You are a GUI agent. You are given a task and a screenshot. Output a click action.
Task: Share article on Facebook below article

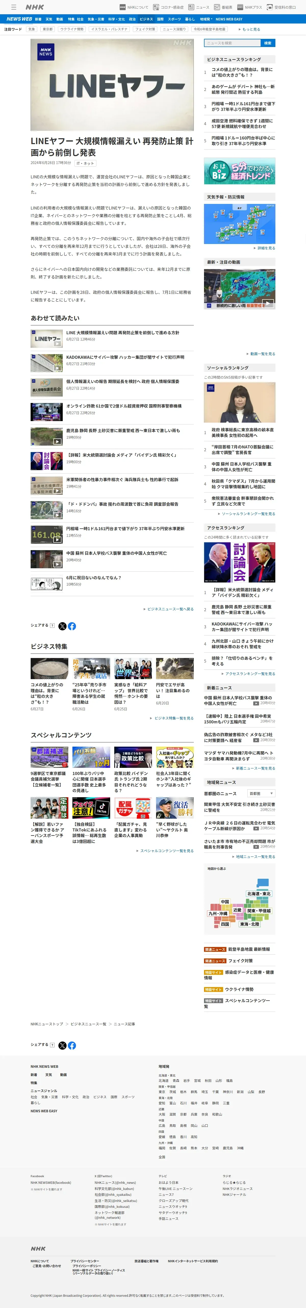tap(72, 626)
